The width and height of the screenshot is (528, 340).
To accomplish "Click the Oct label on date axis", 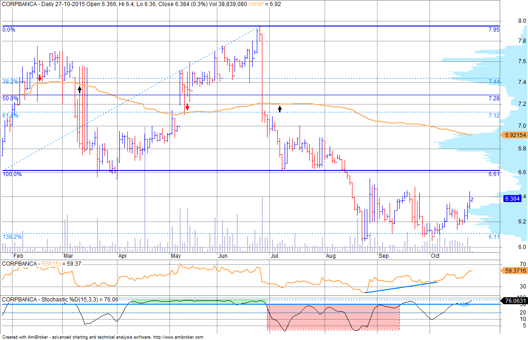I will tap(436, 256).
